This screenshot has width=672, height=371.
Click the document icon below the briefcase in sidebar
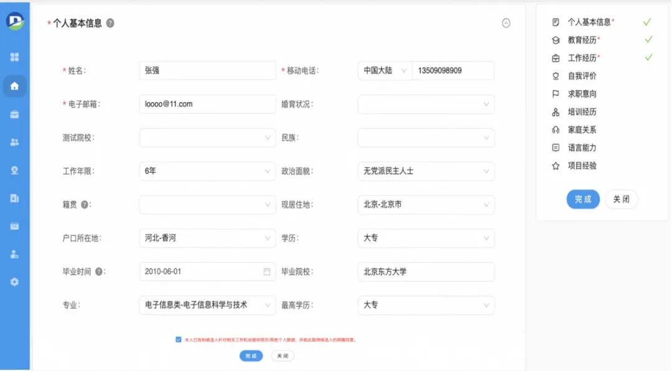[15, 198]
